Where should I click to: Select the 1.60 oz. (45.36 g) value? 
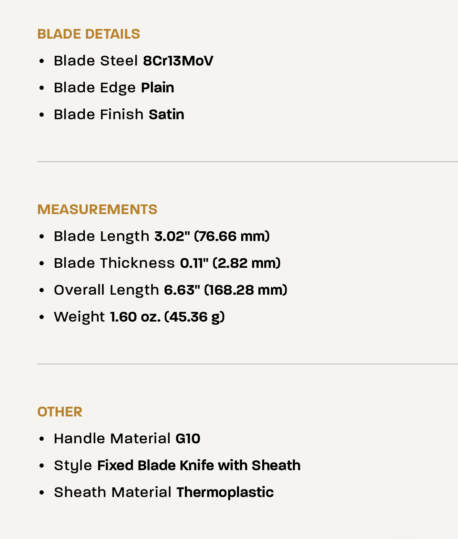pyautogui.click(x=167, y=317)
